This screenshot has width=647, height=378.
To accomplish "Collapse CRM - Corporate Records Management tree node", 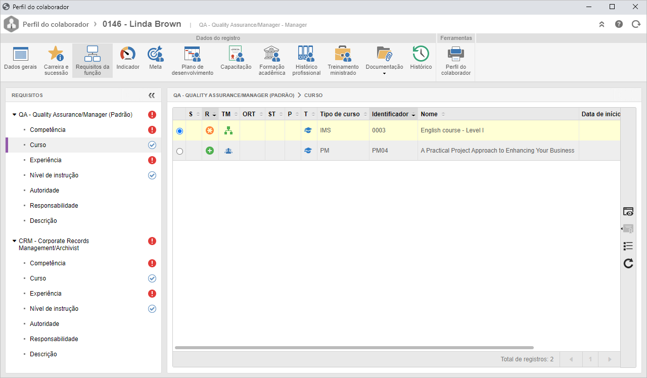I will click(14, 241).
